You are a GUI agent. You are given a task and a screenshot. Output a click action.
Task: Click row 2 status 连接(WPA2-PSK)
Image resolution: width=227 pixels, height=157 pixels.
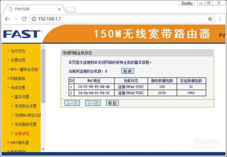click(131, 93)
